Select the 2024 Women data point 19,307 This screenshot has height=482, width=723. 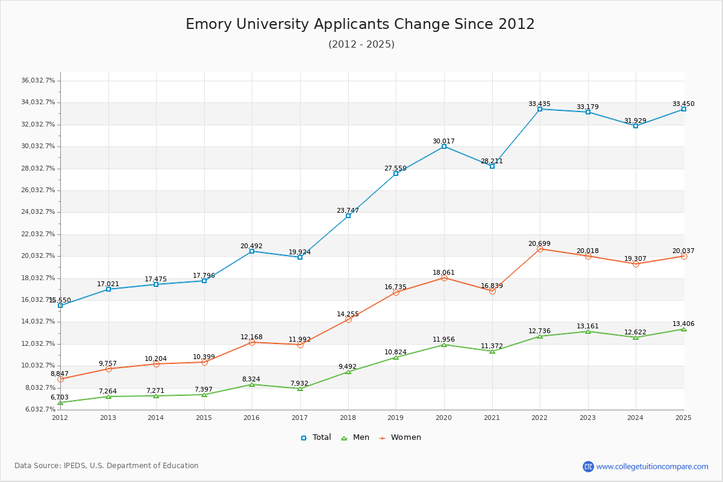(636, 264)
